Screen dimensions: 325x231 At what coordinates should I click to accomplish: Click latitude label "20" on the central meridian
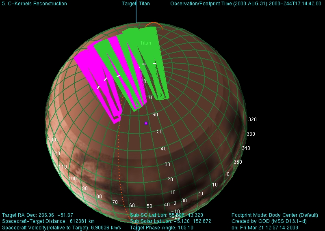[x=170, y=179]
